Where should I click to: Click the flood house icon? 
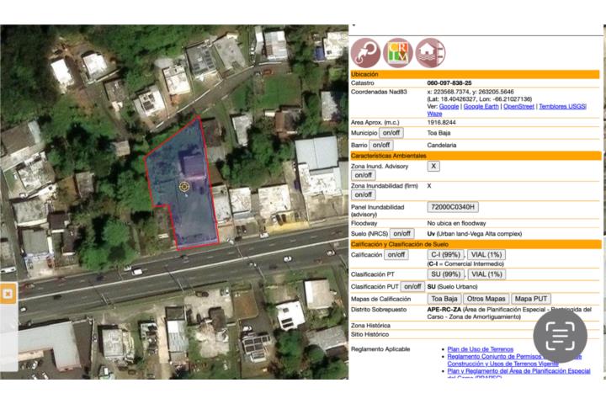[x=430, y=52]
